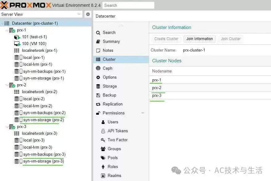271x181 pixels.
Task: Click the Summary book icon
Action: [98, 41]
